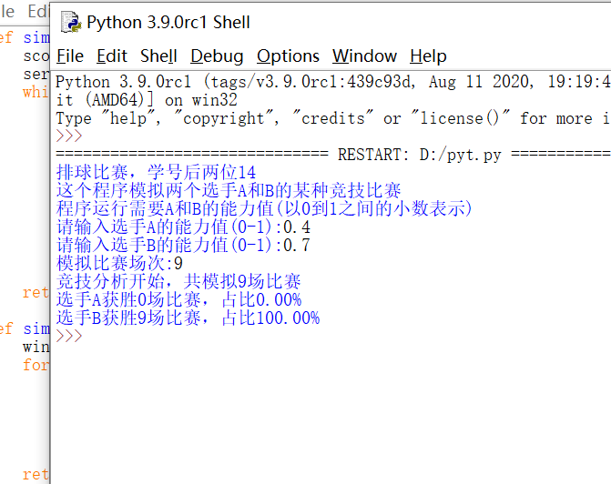The image size is (611, 484).
Task: Open the Debug menu
Action: pos(217,56)
